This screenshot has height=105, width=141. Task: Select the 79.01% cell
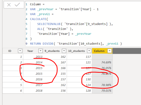click(102, 91)
